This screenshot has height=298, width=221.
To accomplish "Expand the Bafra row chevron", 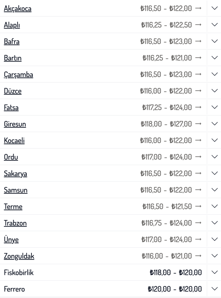I will (214, 42).
